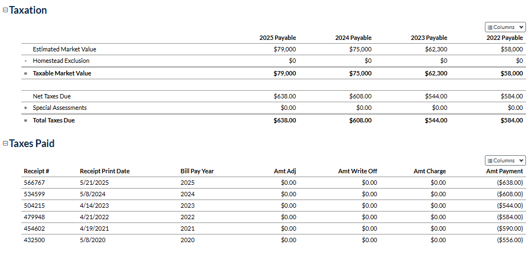Image resolution: width=532 pixels, height=258 pixels.
Task: Click the Homestead Exclusion row label
Action: click(61, 61)
